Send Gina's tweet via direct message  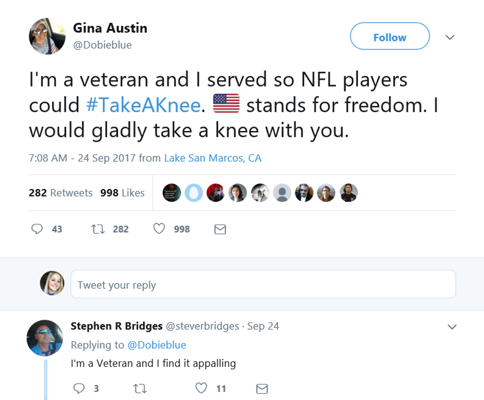220,229
